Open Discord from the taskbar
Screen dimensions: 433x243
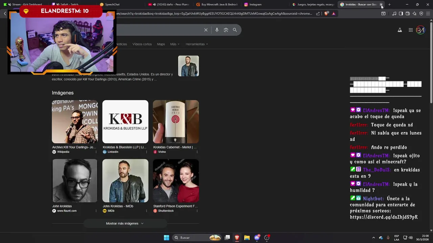[x=257, y=238]
